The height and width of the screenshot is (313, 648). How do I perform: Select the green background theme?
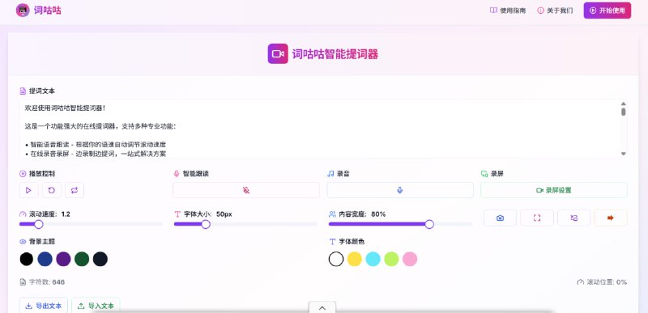pyautogui.click(x=82, y=259)
